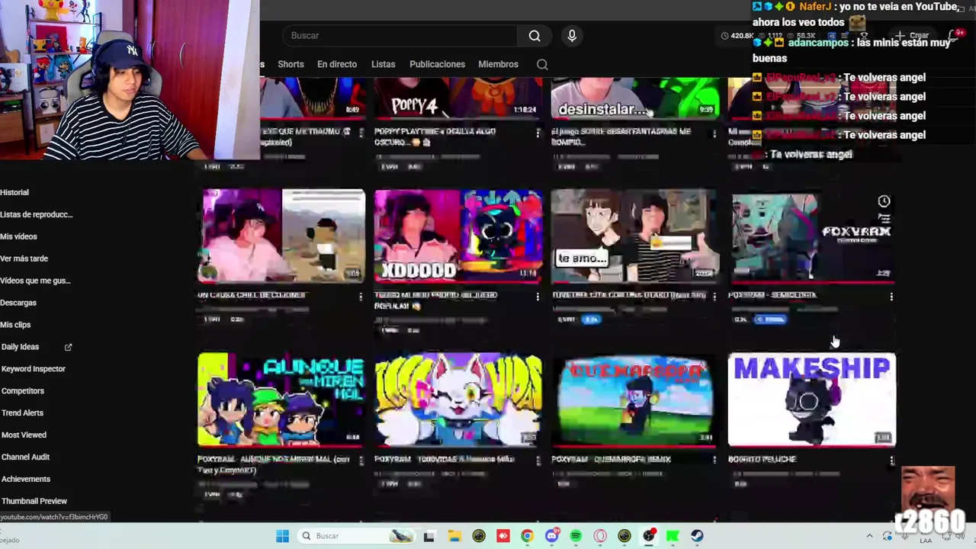This screenshot has height=549, width=976.
Task: Open Steam from the taskbar
Action: click(697, 536)
